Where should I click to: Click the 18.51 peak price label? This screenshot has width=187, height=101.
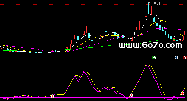pyautogui.click(x=156, y=3)
